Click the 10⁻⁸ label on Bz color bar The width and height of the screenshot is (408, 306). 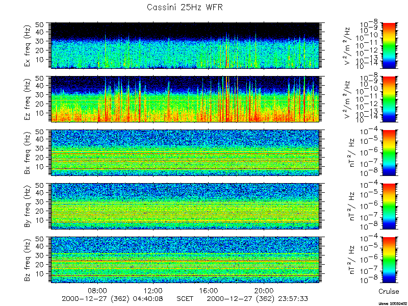pos(369,280)
